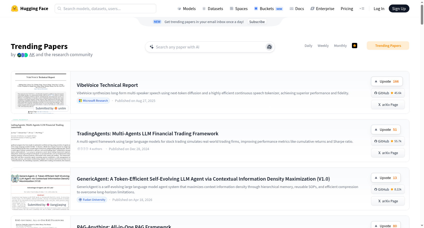Open the starred papers icon button
424x228 pixels.
(355, 46)
